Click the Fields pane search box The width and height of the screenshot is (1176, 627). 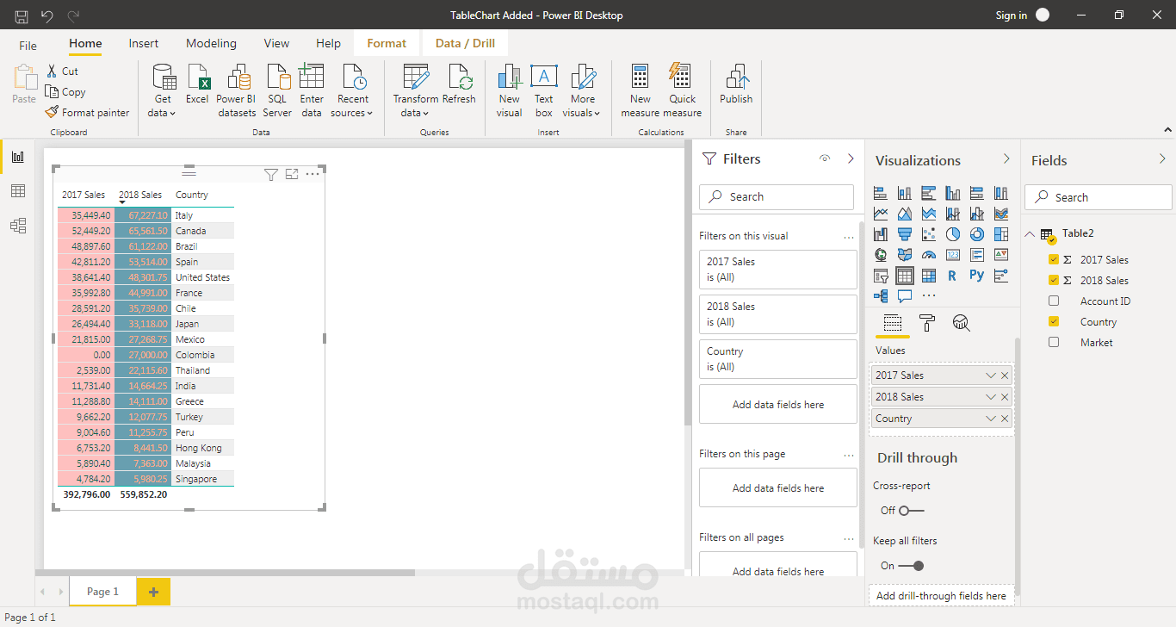point(1099,197)
